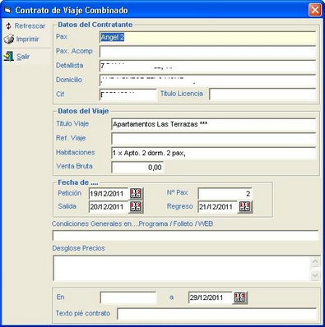325x327 pixels.
Task: Open calendar picker next to Salida date
Action: click(136, 207)
